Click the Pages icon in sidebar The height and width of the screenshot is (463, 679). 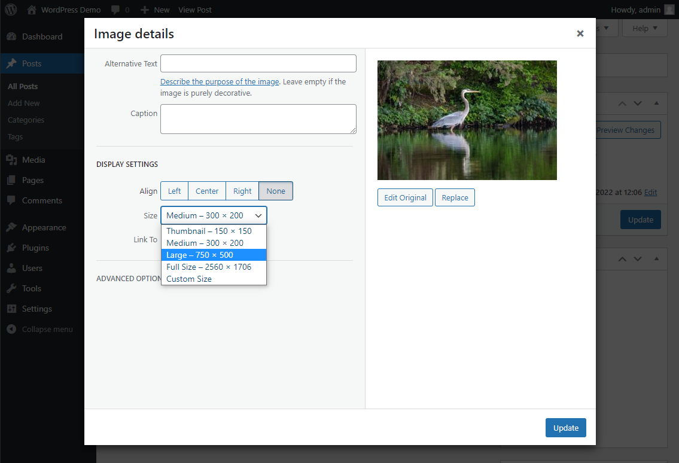pos(12,180)
